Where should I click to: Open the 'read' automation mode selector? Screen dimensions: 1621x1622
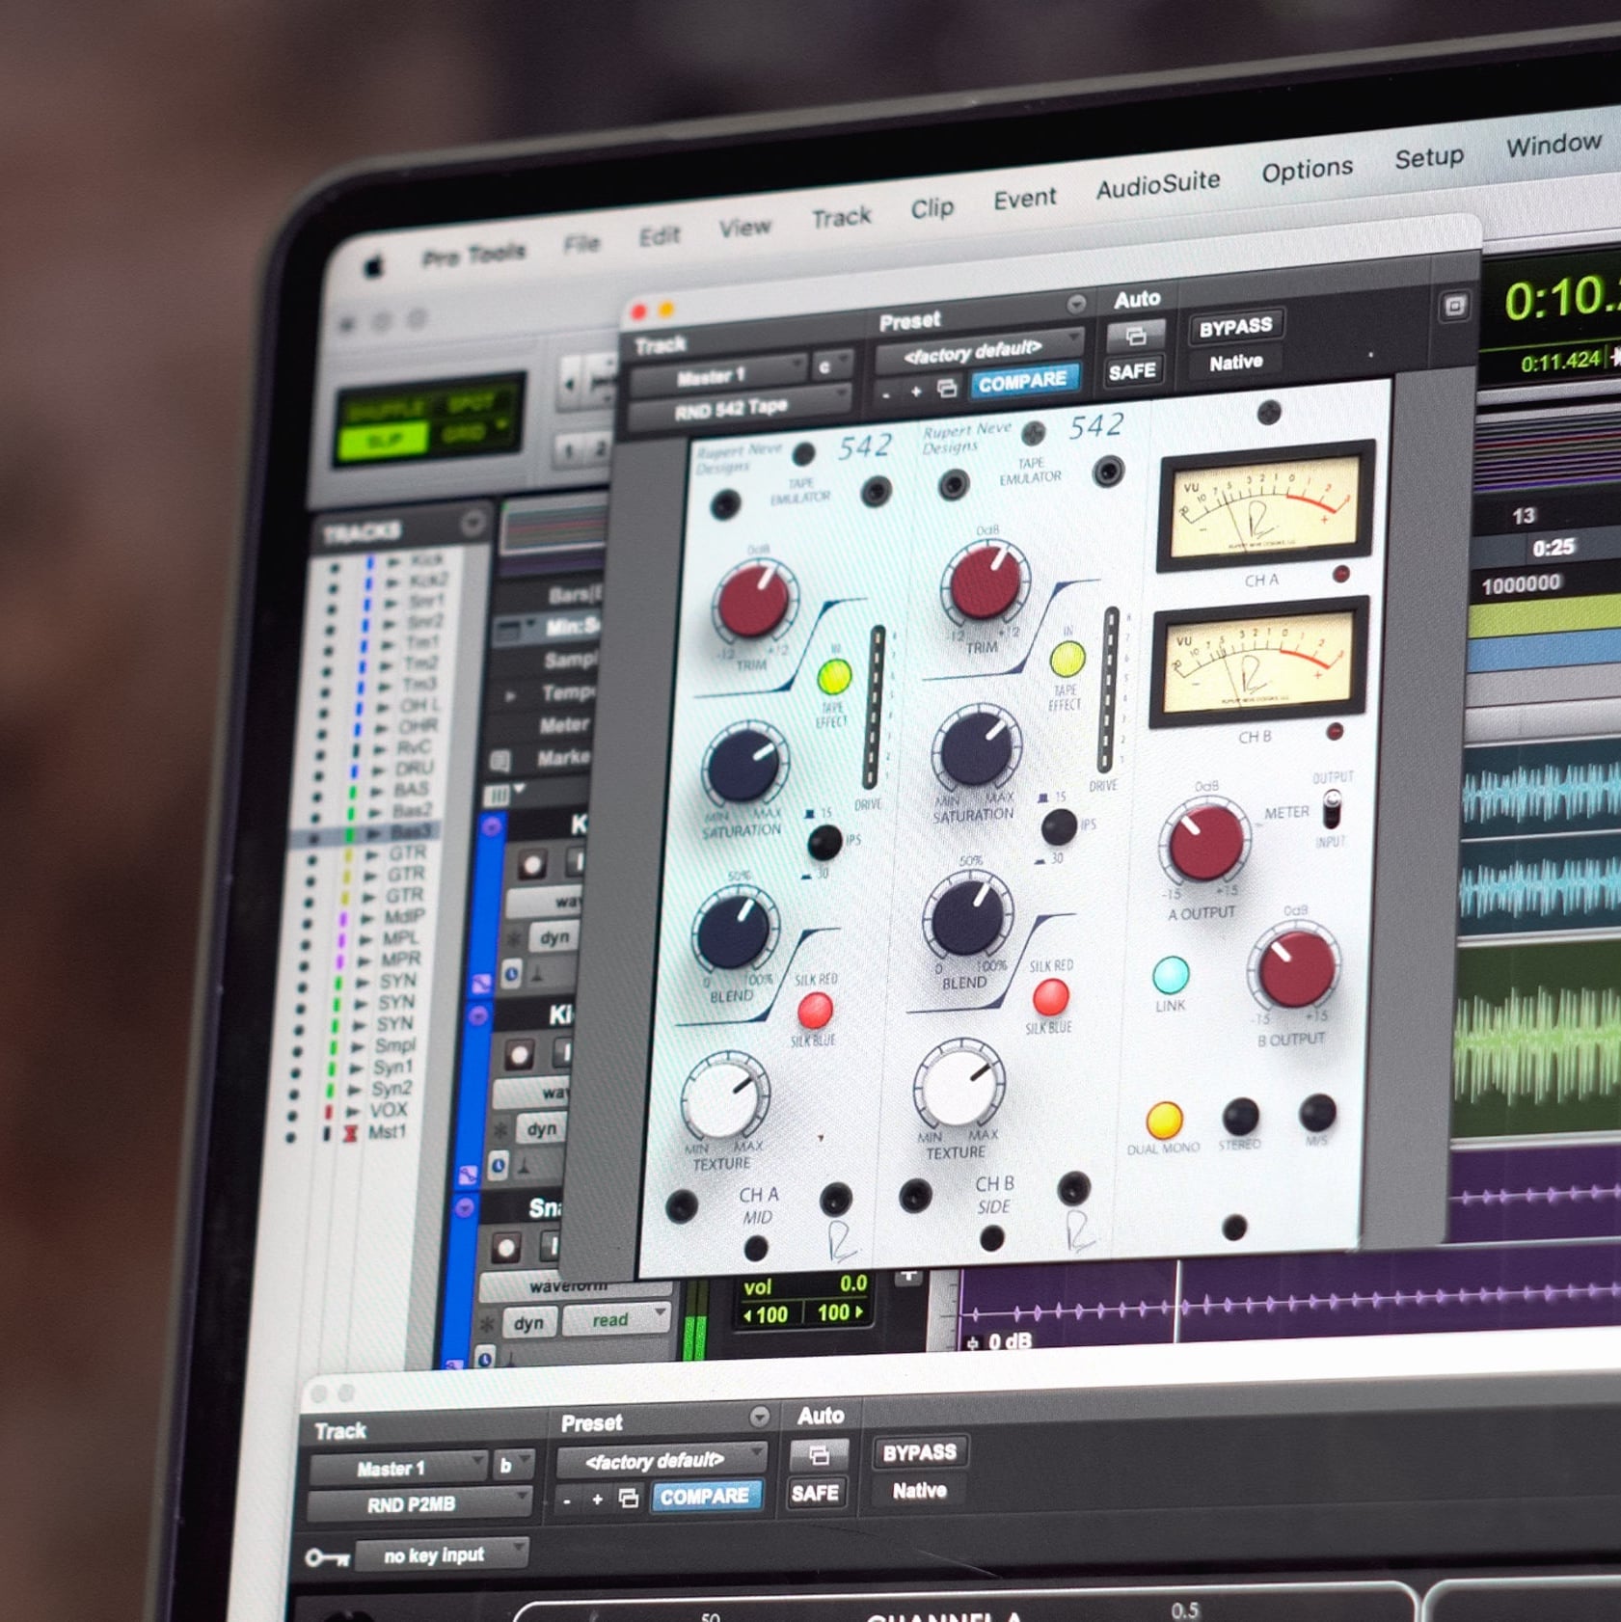tap(616, 1319)
